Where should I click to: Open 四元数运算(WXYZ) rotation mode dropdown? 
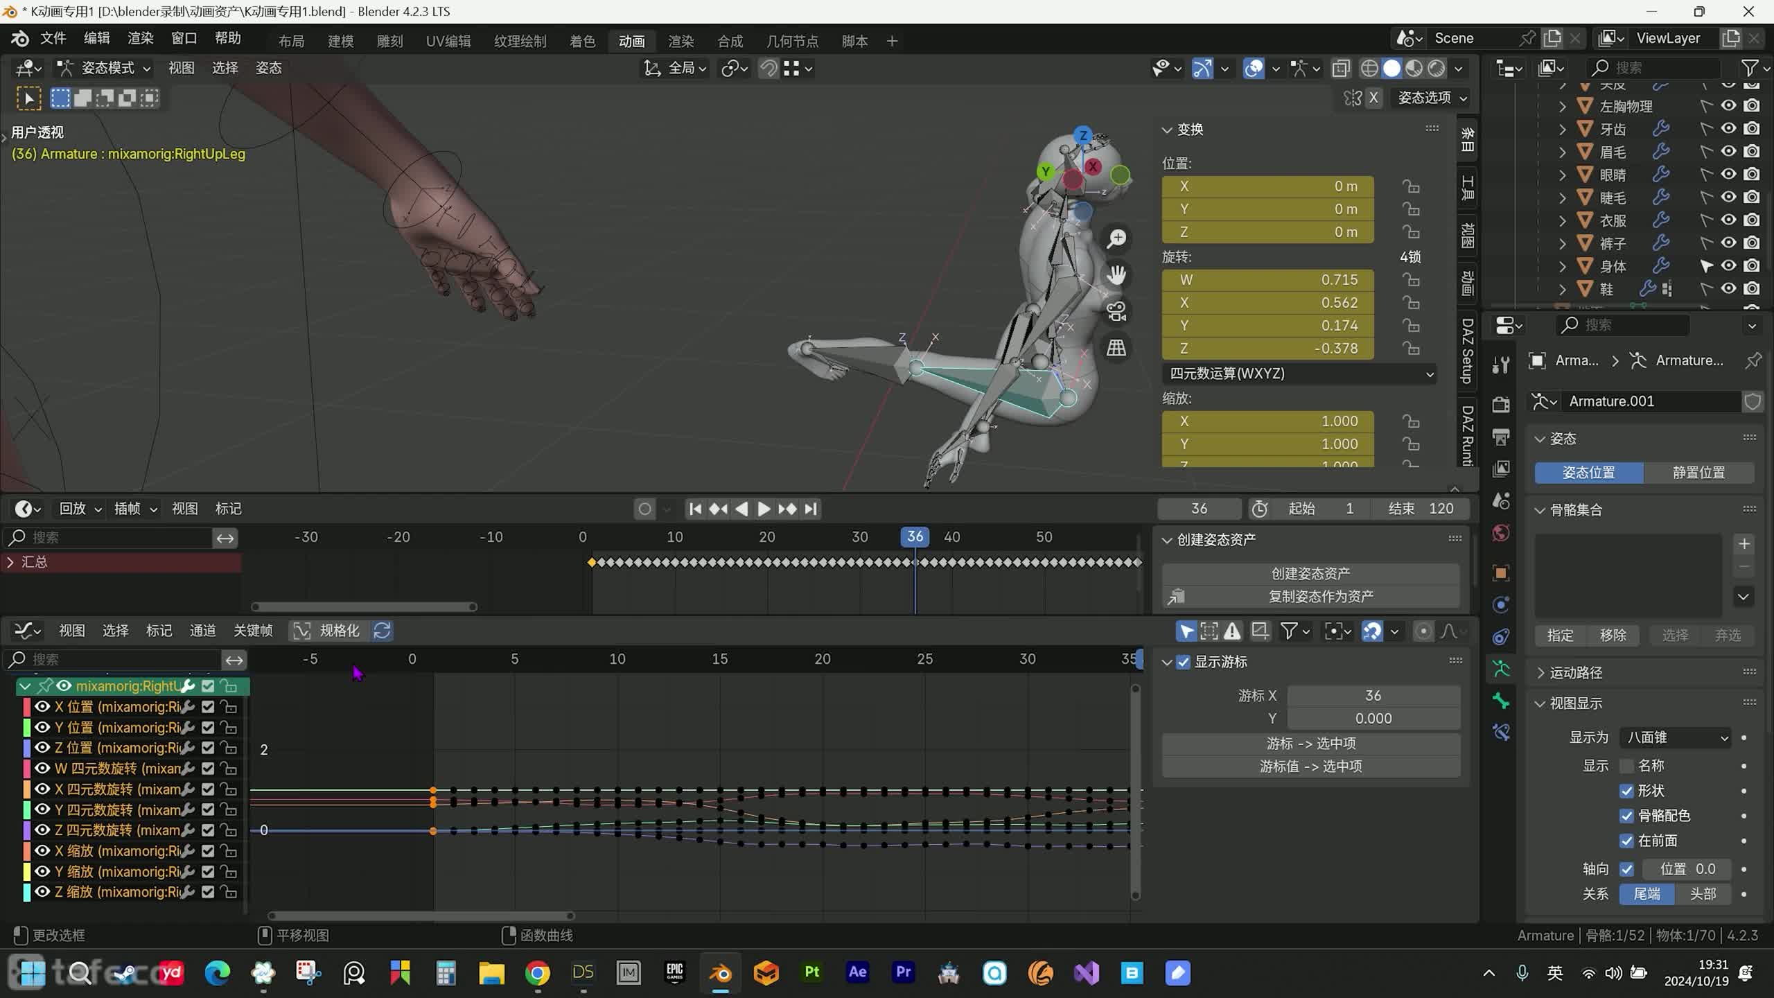click(1299, 374)
